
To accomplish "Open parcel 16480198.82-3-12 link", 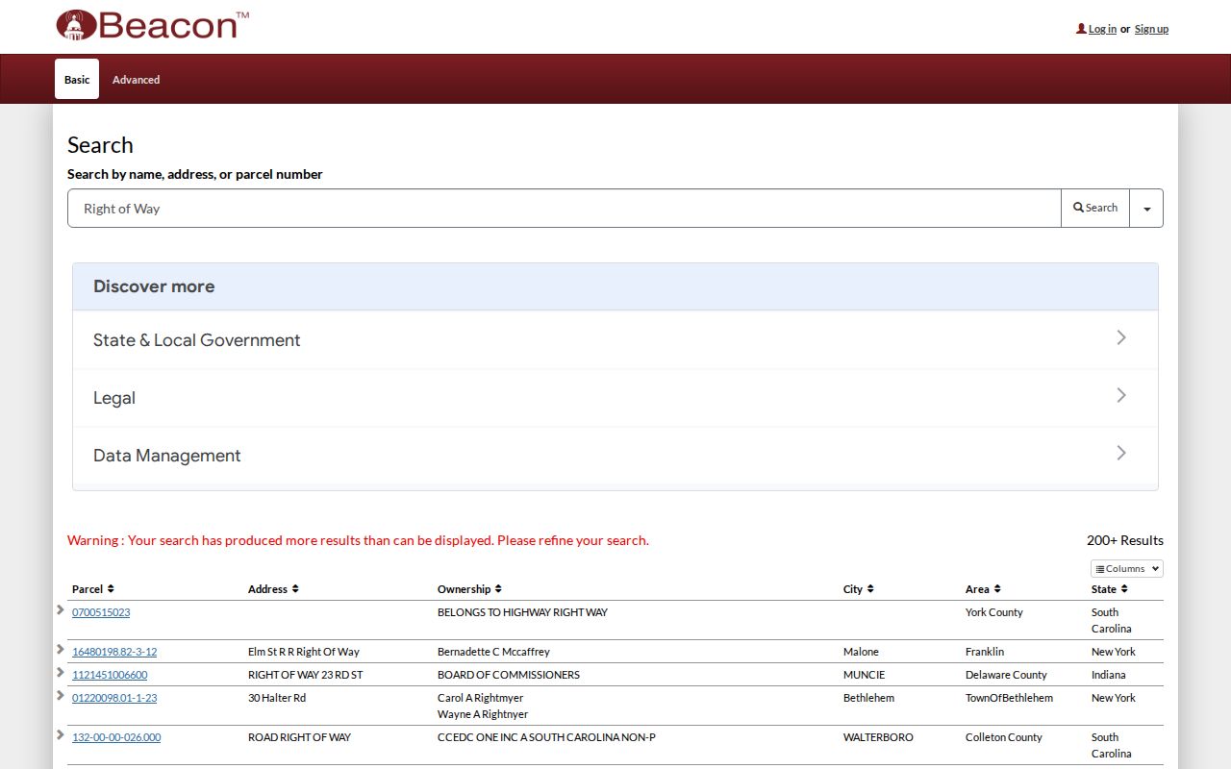I will 114,652.
